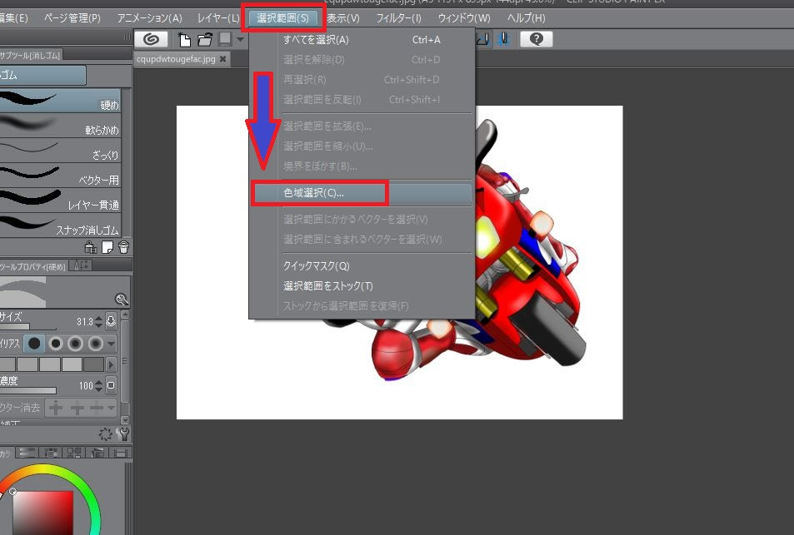Click the lightest hardness level box

[72, 364]
